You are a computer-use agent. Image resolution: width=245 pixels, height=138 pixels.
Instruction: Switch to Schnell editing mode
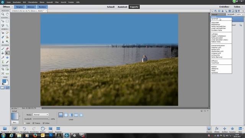pyautogui.click(x=111, y=7)
